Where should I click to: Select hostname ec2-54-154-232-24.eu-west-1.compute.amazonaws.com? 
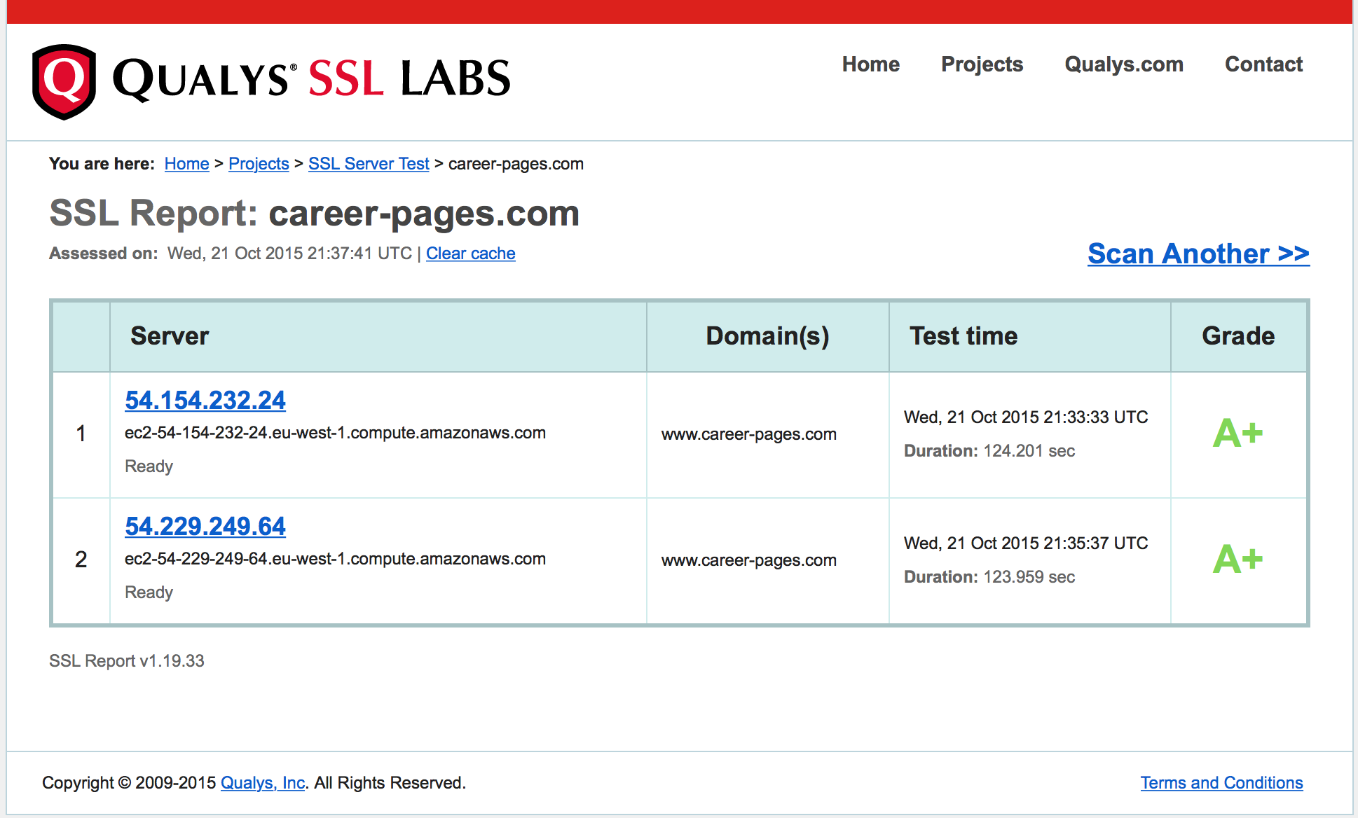[335, 433]
